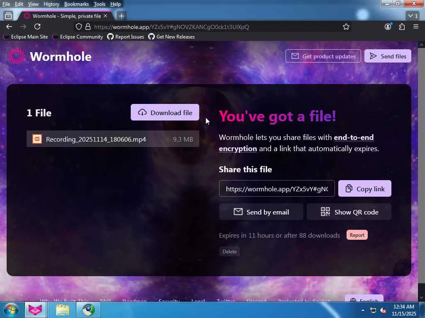Open the History menu
Screen dimensions: 425x318
51,4
